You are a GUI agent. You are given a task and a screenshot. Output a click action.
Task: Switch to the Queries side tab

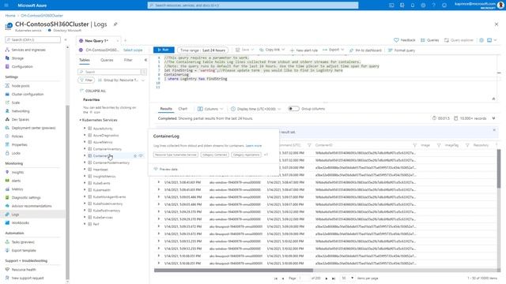[x=107, y=60]
